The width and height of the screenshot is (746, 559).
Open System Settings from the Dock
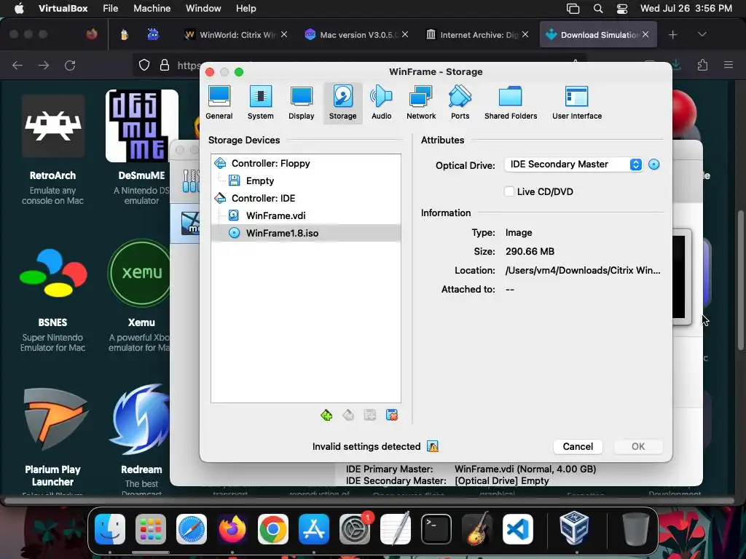click(x=355, y=529)
